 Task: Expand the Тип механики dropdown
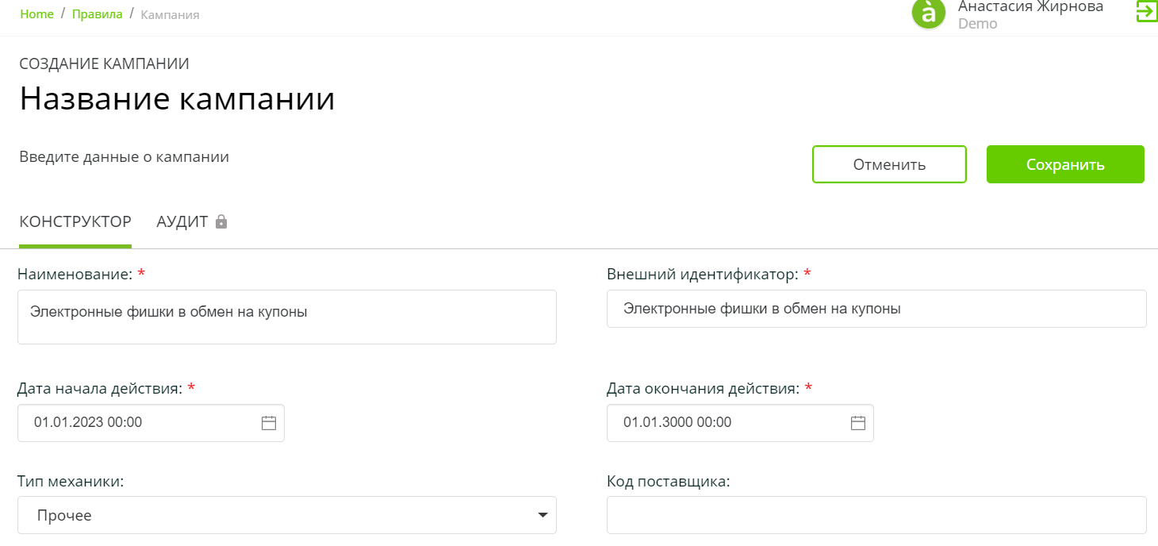(x=543, y=516)
